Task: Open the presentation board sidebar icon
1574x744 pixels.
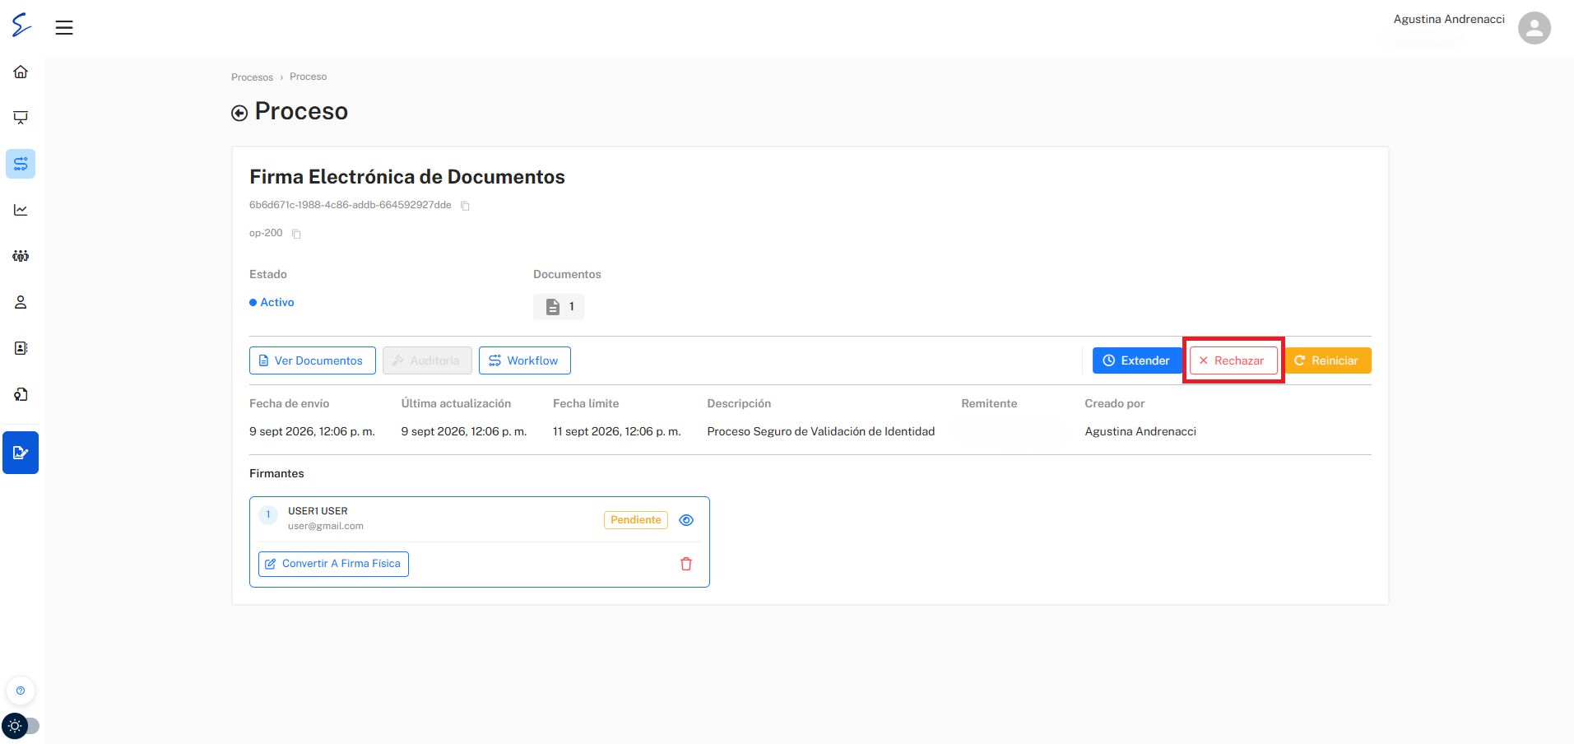Action: (21, 118)
